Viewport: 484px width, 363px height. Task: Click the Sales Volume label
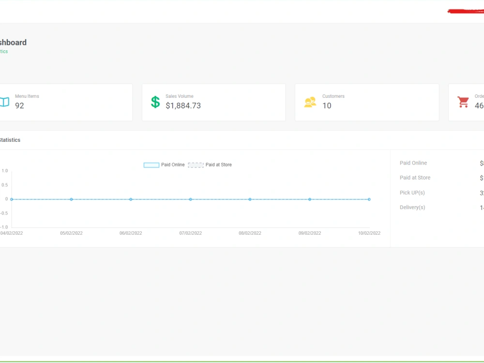click(x=180, y=96)
